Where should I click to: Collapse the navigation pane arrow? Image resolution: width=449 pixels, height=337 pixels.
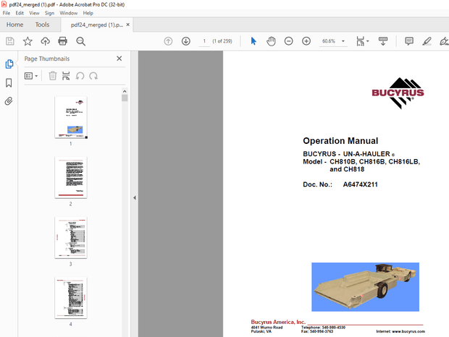click(135, 197)
